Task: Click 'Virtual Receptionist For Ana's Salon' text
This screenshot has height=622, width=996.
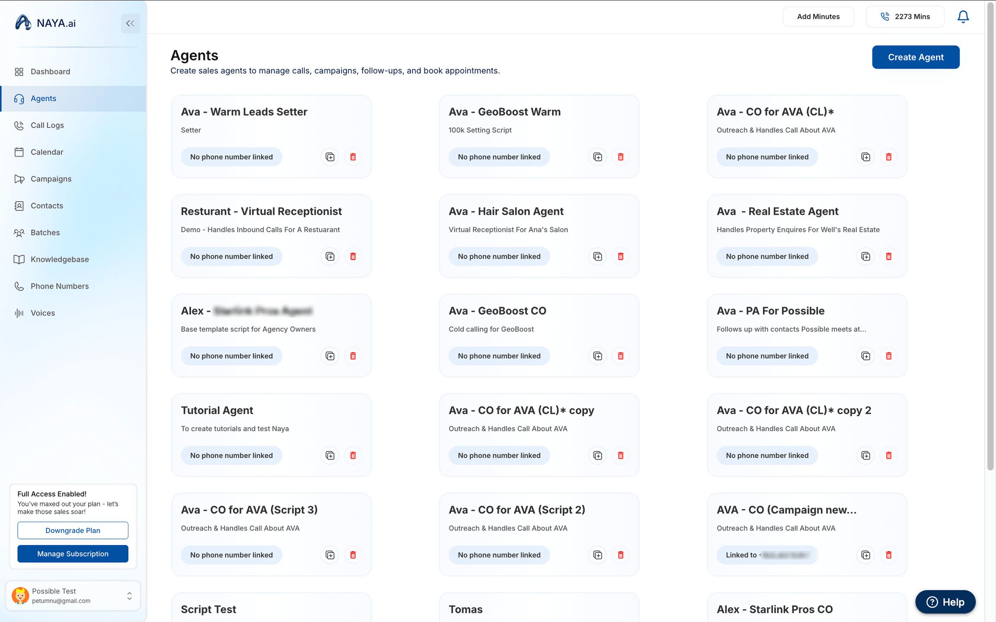Action: (508, 230)
